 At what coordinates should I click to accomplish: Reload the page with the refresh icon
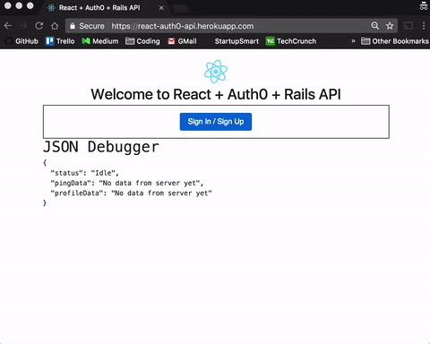point(39,26)
